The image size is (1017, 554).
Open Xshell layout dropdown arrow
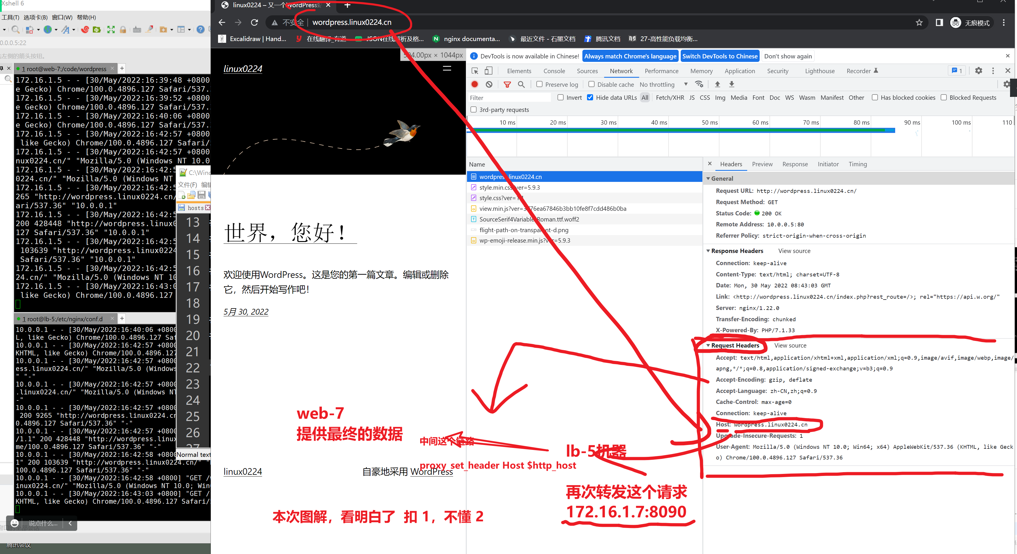(x=189, y=29)
